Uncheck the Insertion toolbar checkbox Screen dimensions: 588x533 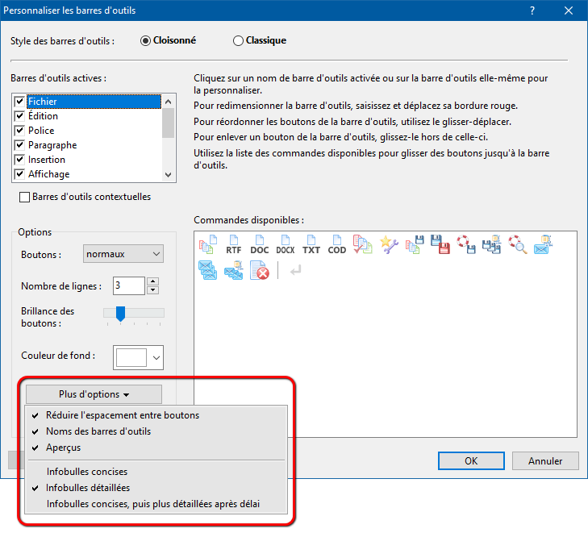click(x=19, y=160)
